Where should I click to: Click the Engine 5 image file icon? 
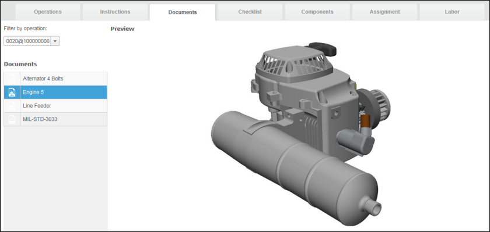click(x=12, y=92)
